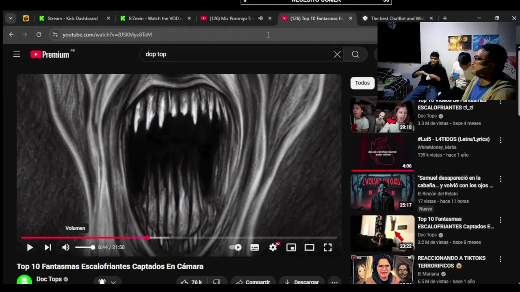Go to YouTube Premium home logo

coord(50,54)
